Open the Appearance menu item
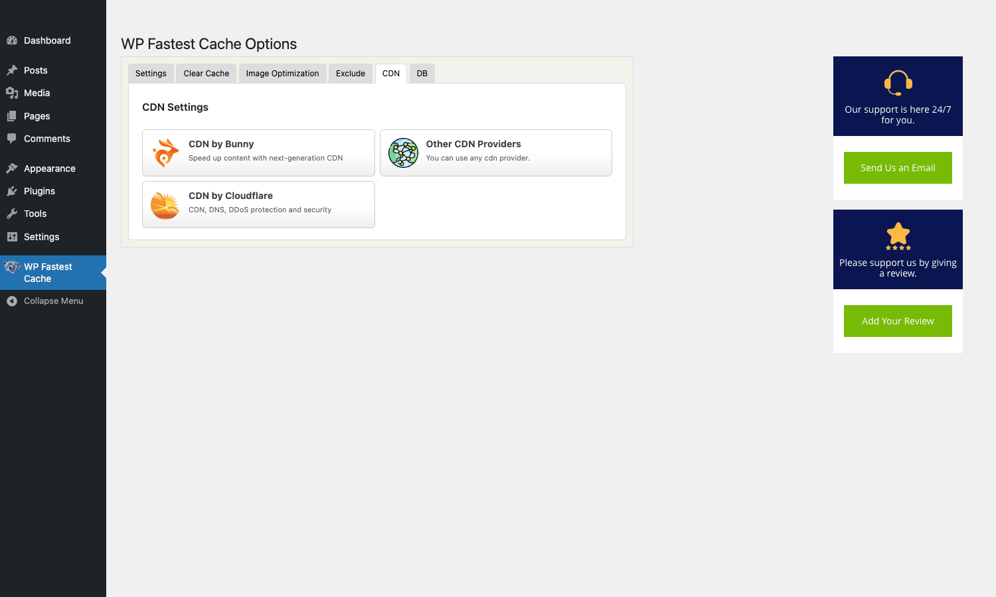The width and height of the screenshot is (996, 597). 53,168
